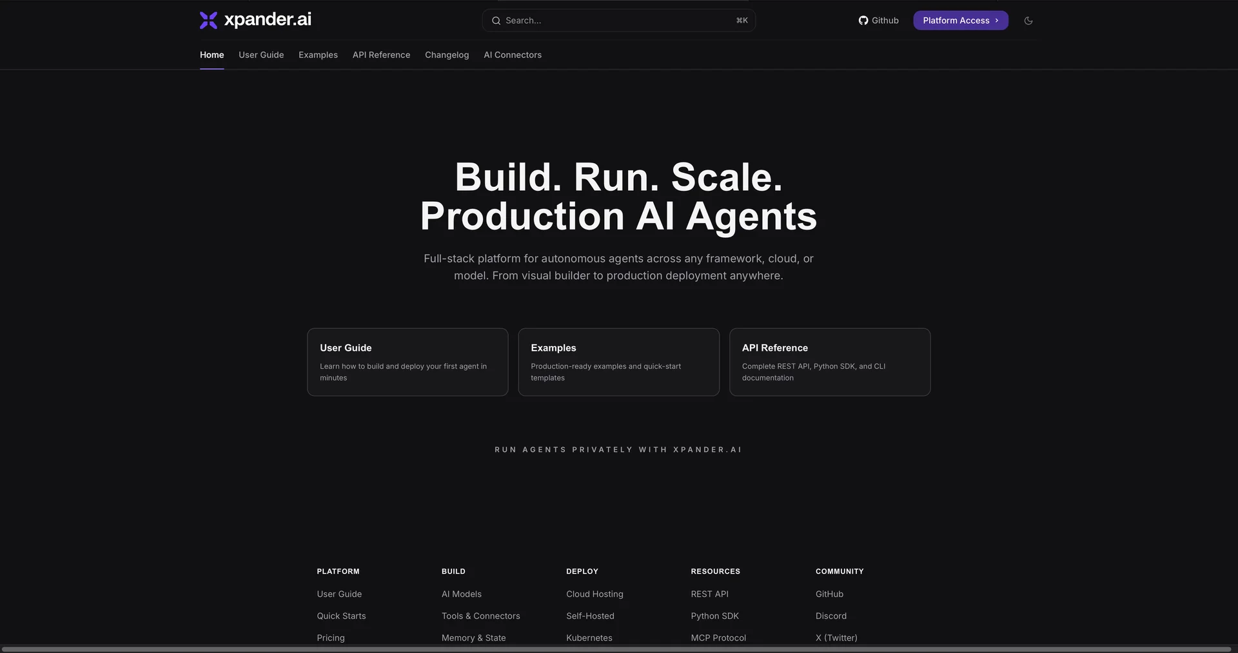Click the ⌘K shortcut hint in search
Screen dimensions: 1238x653
(x=742, y=21)
